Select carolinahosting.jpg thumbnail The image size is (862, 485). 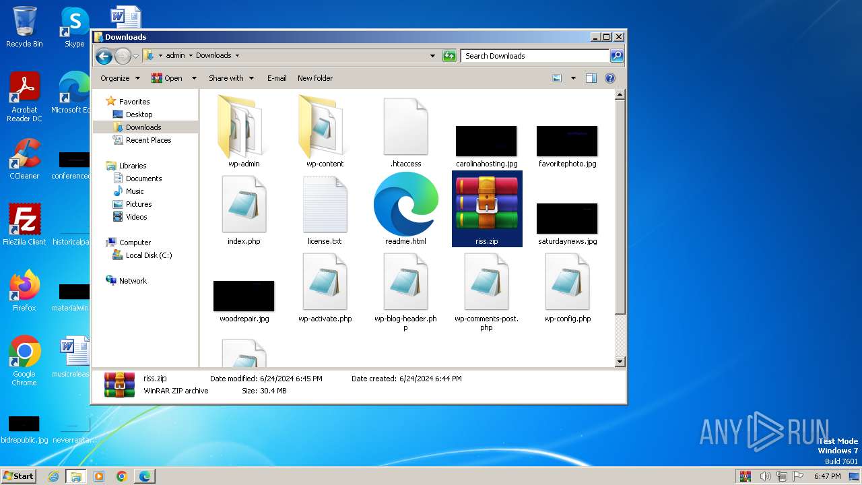click(486, 146)
